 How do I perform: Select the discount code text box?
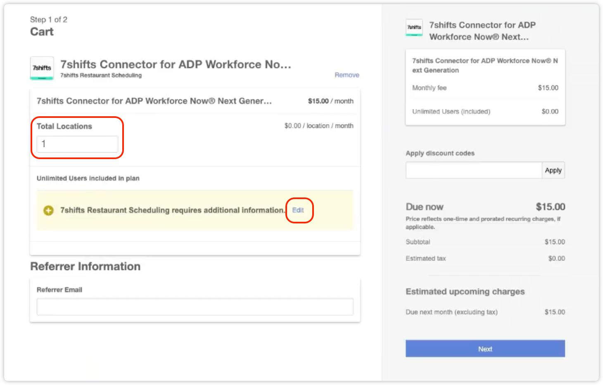(x=473, y=170)
